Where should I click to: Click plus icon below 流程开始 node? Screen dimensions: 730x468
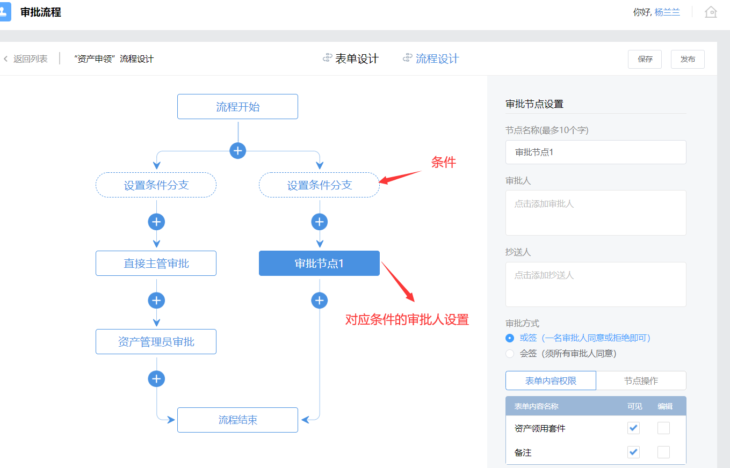point(238,150)
